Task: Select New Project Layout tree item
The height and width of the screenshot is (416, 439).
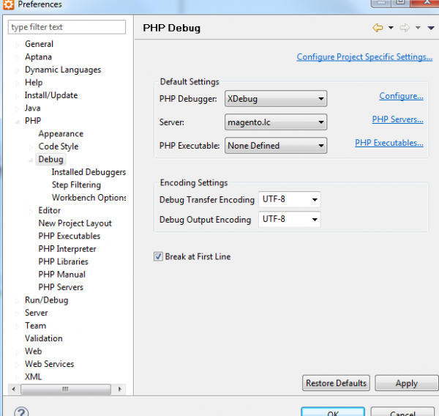Action: coord(75,223)
